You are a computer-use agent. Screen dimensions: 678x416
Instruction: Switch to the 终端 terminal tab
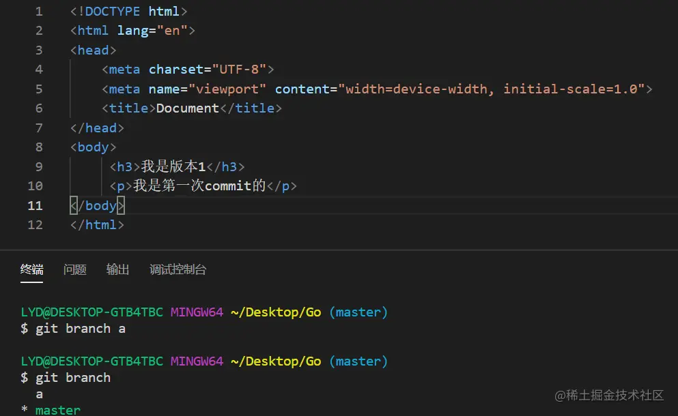coord(31,269)
